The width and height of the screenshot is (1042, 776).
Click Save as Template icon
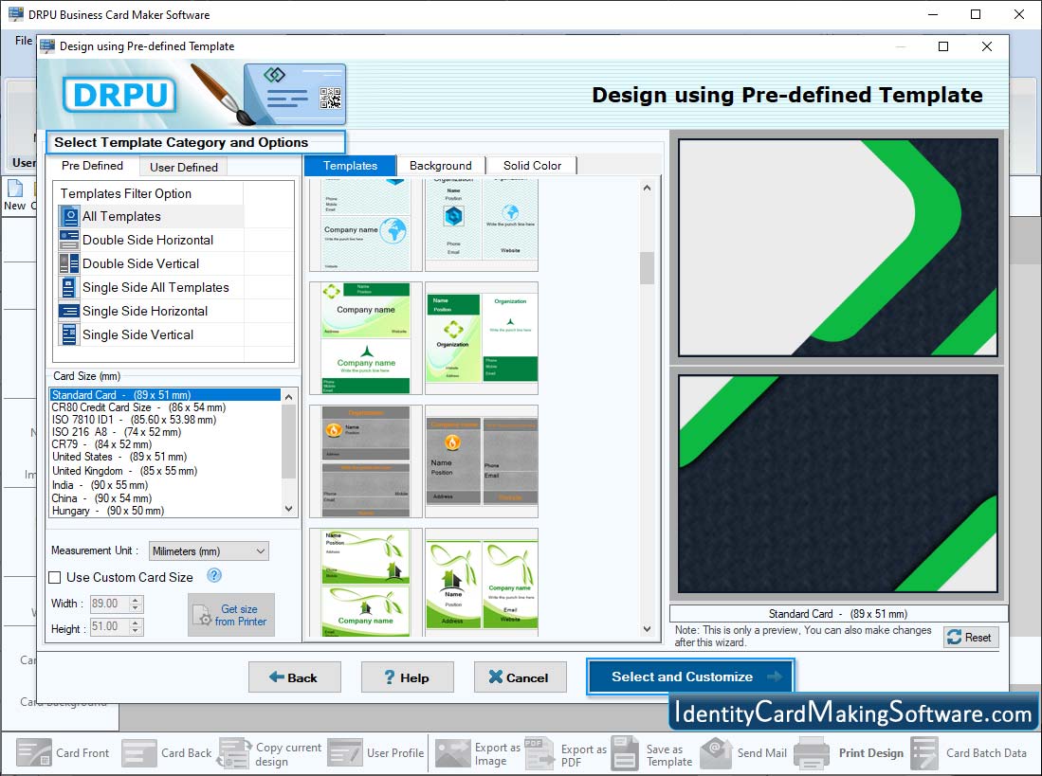click(625, 752)
